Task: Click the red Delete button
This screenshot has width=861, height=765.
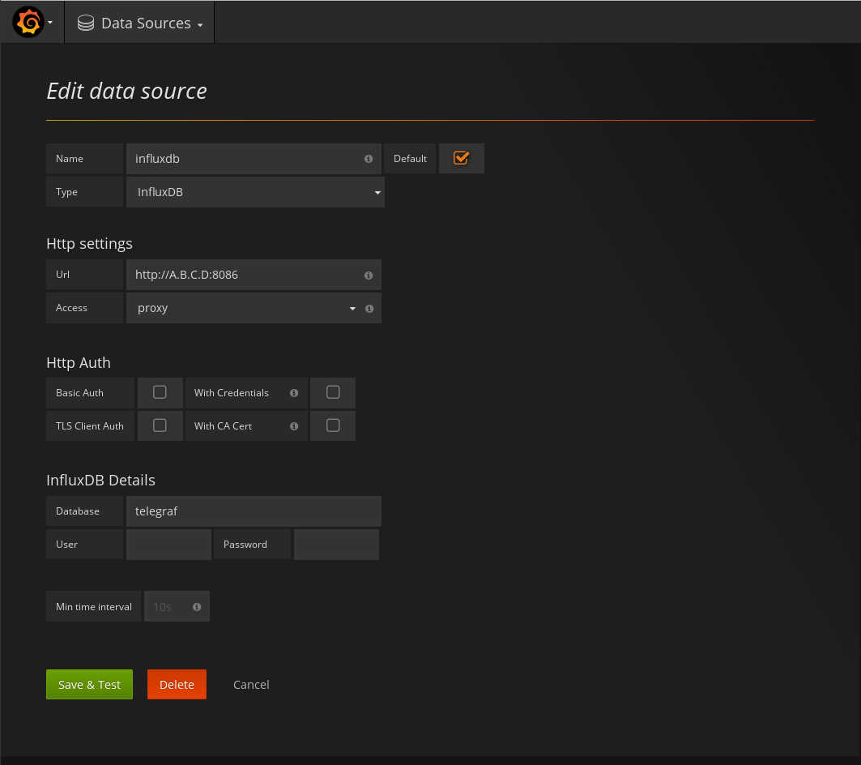Action: [177, 685]
